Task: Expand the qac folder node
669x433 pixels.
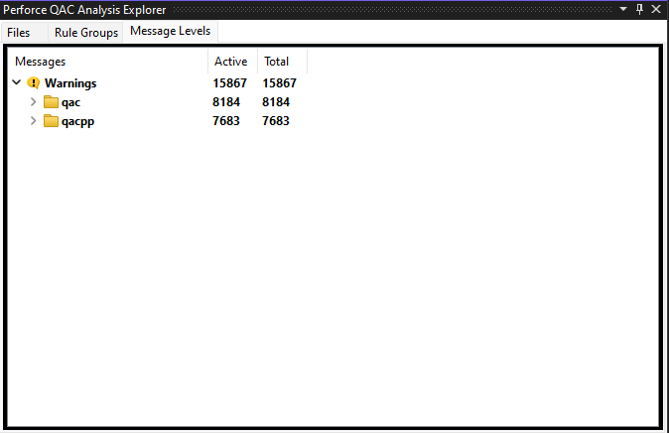Action: [x=33, y=102]
